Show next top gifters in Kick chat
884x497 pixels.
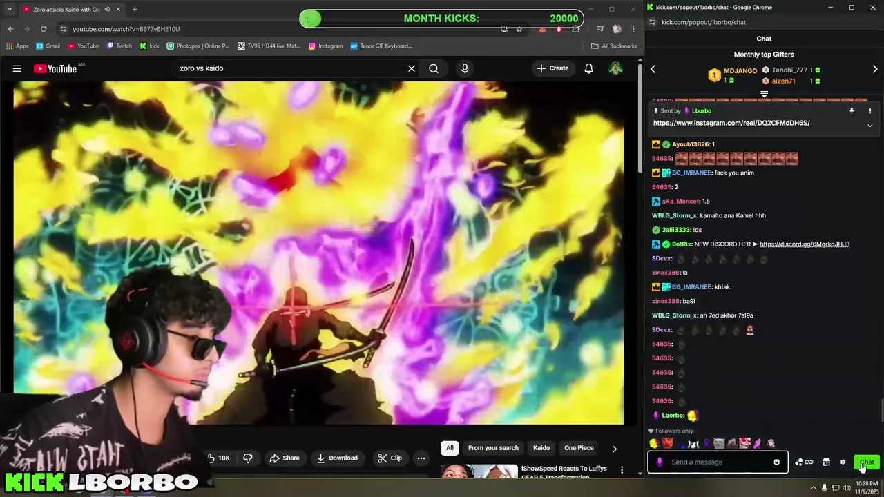(x=875, y=69)
